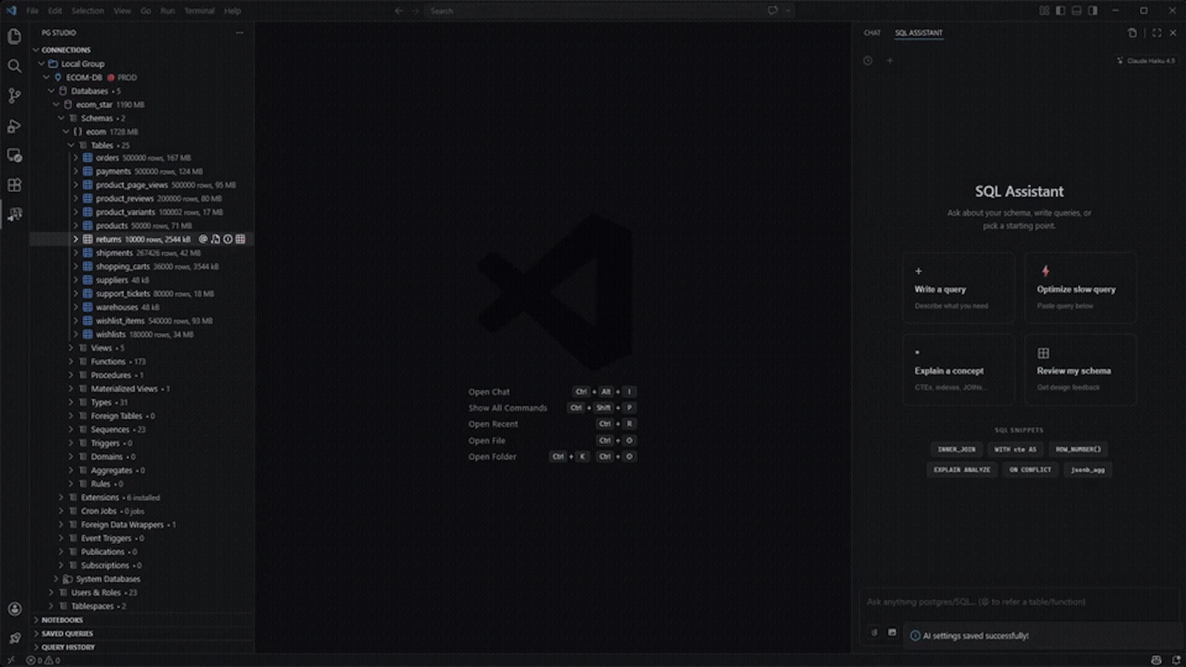
Task: Toggle the primary side bar layout button
Action: tap(1061, 11)
